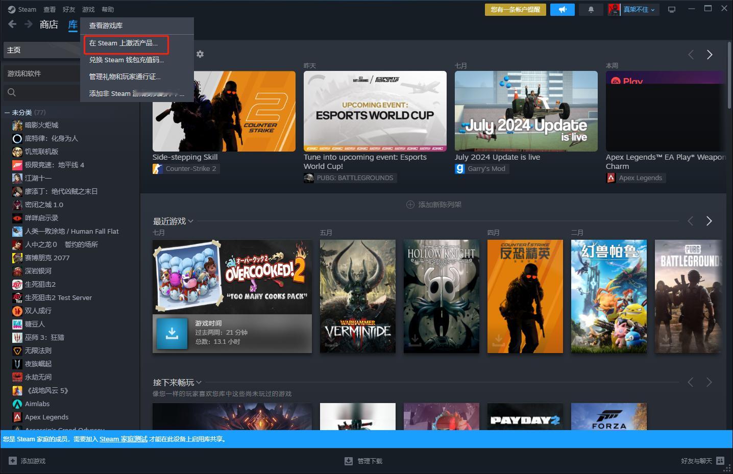Open the PAYDAY 2 game cover
Viewport: 733px width, 474px height.
[x=525, y=416]
